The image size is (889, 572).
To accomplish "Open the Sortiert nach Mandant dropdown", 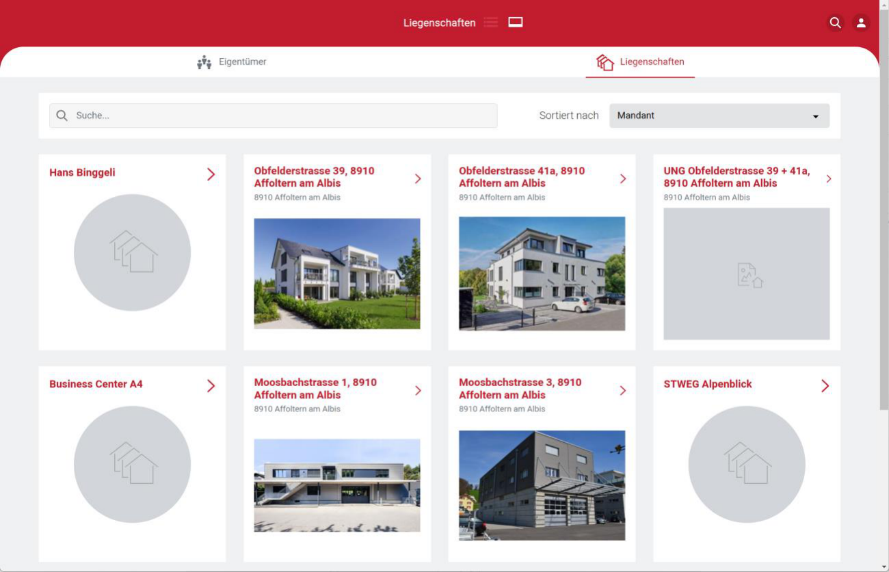I will click(719, 115).
